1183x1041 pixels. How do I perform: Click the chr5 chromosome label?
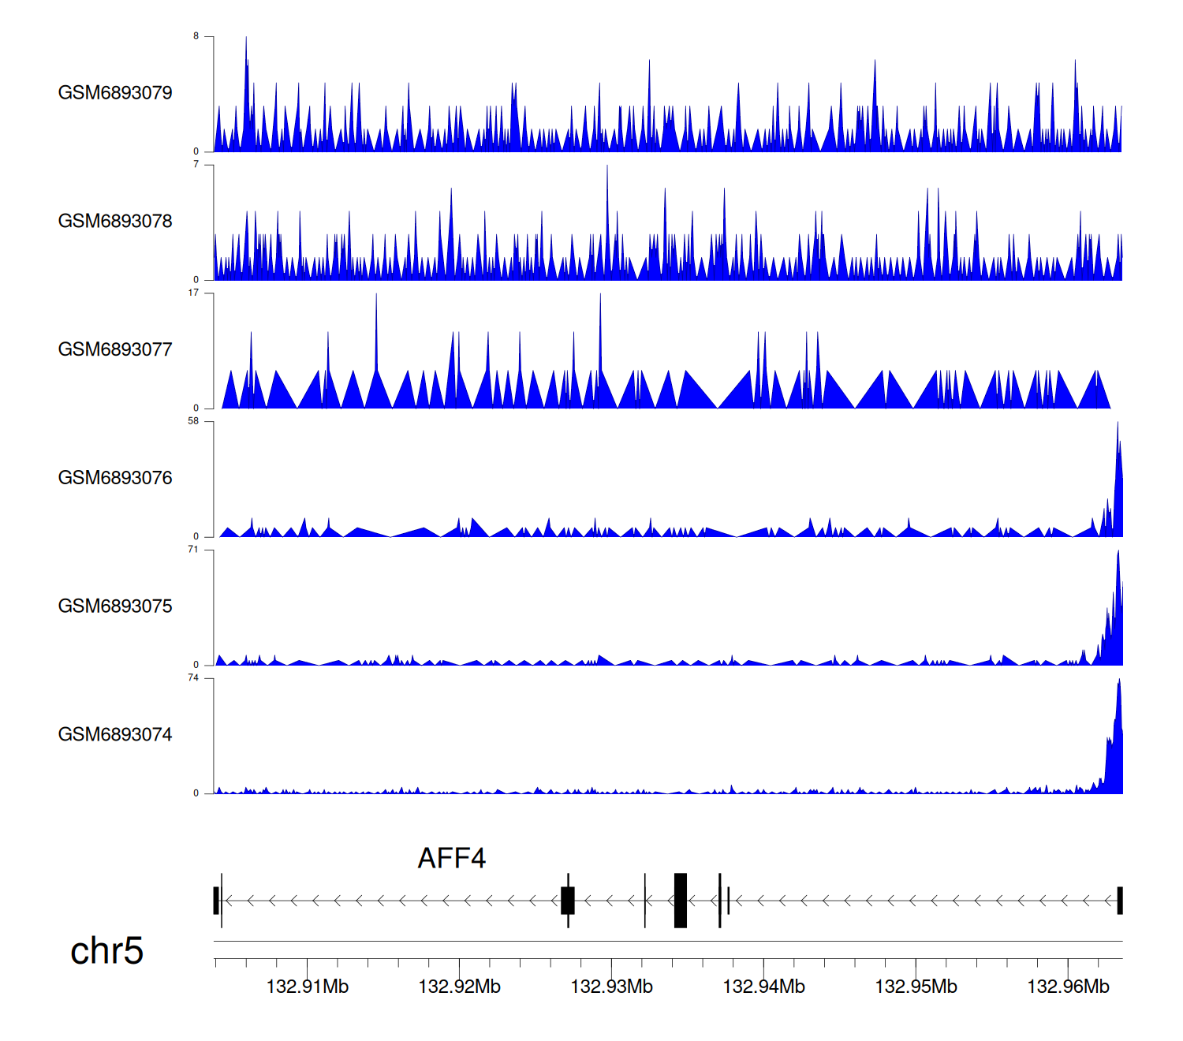(106, 951)
